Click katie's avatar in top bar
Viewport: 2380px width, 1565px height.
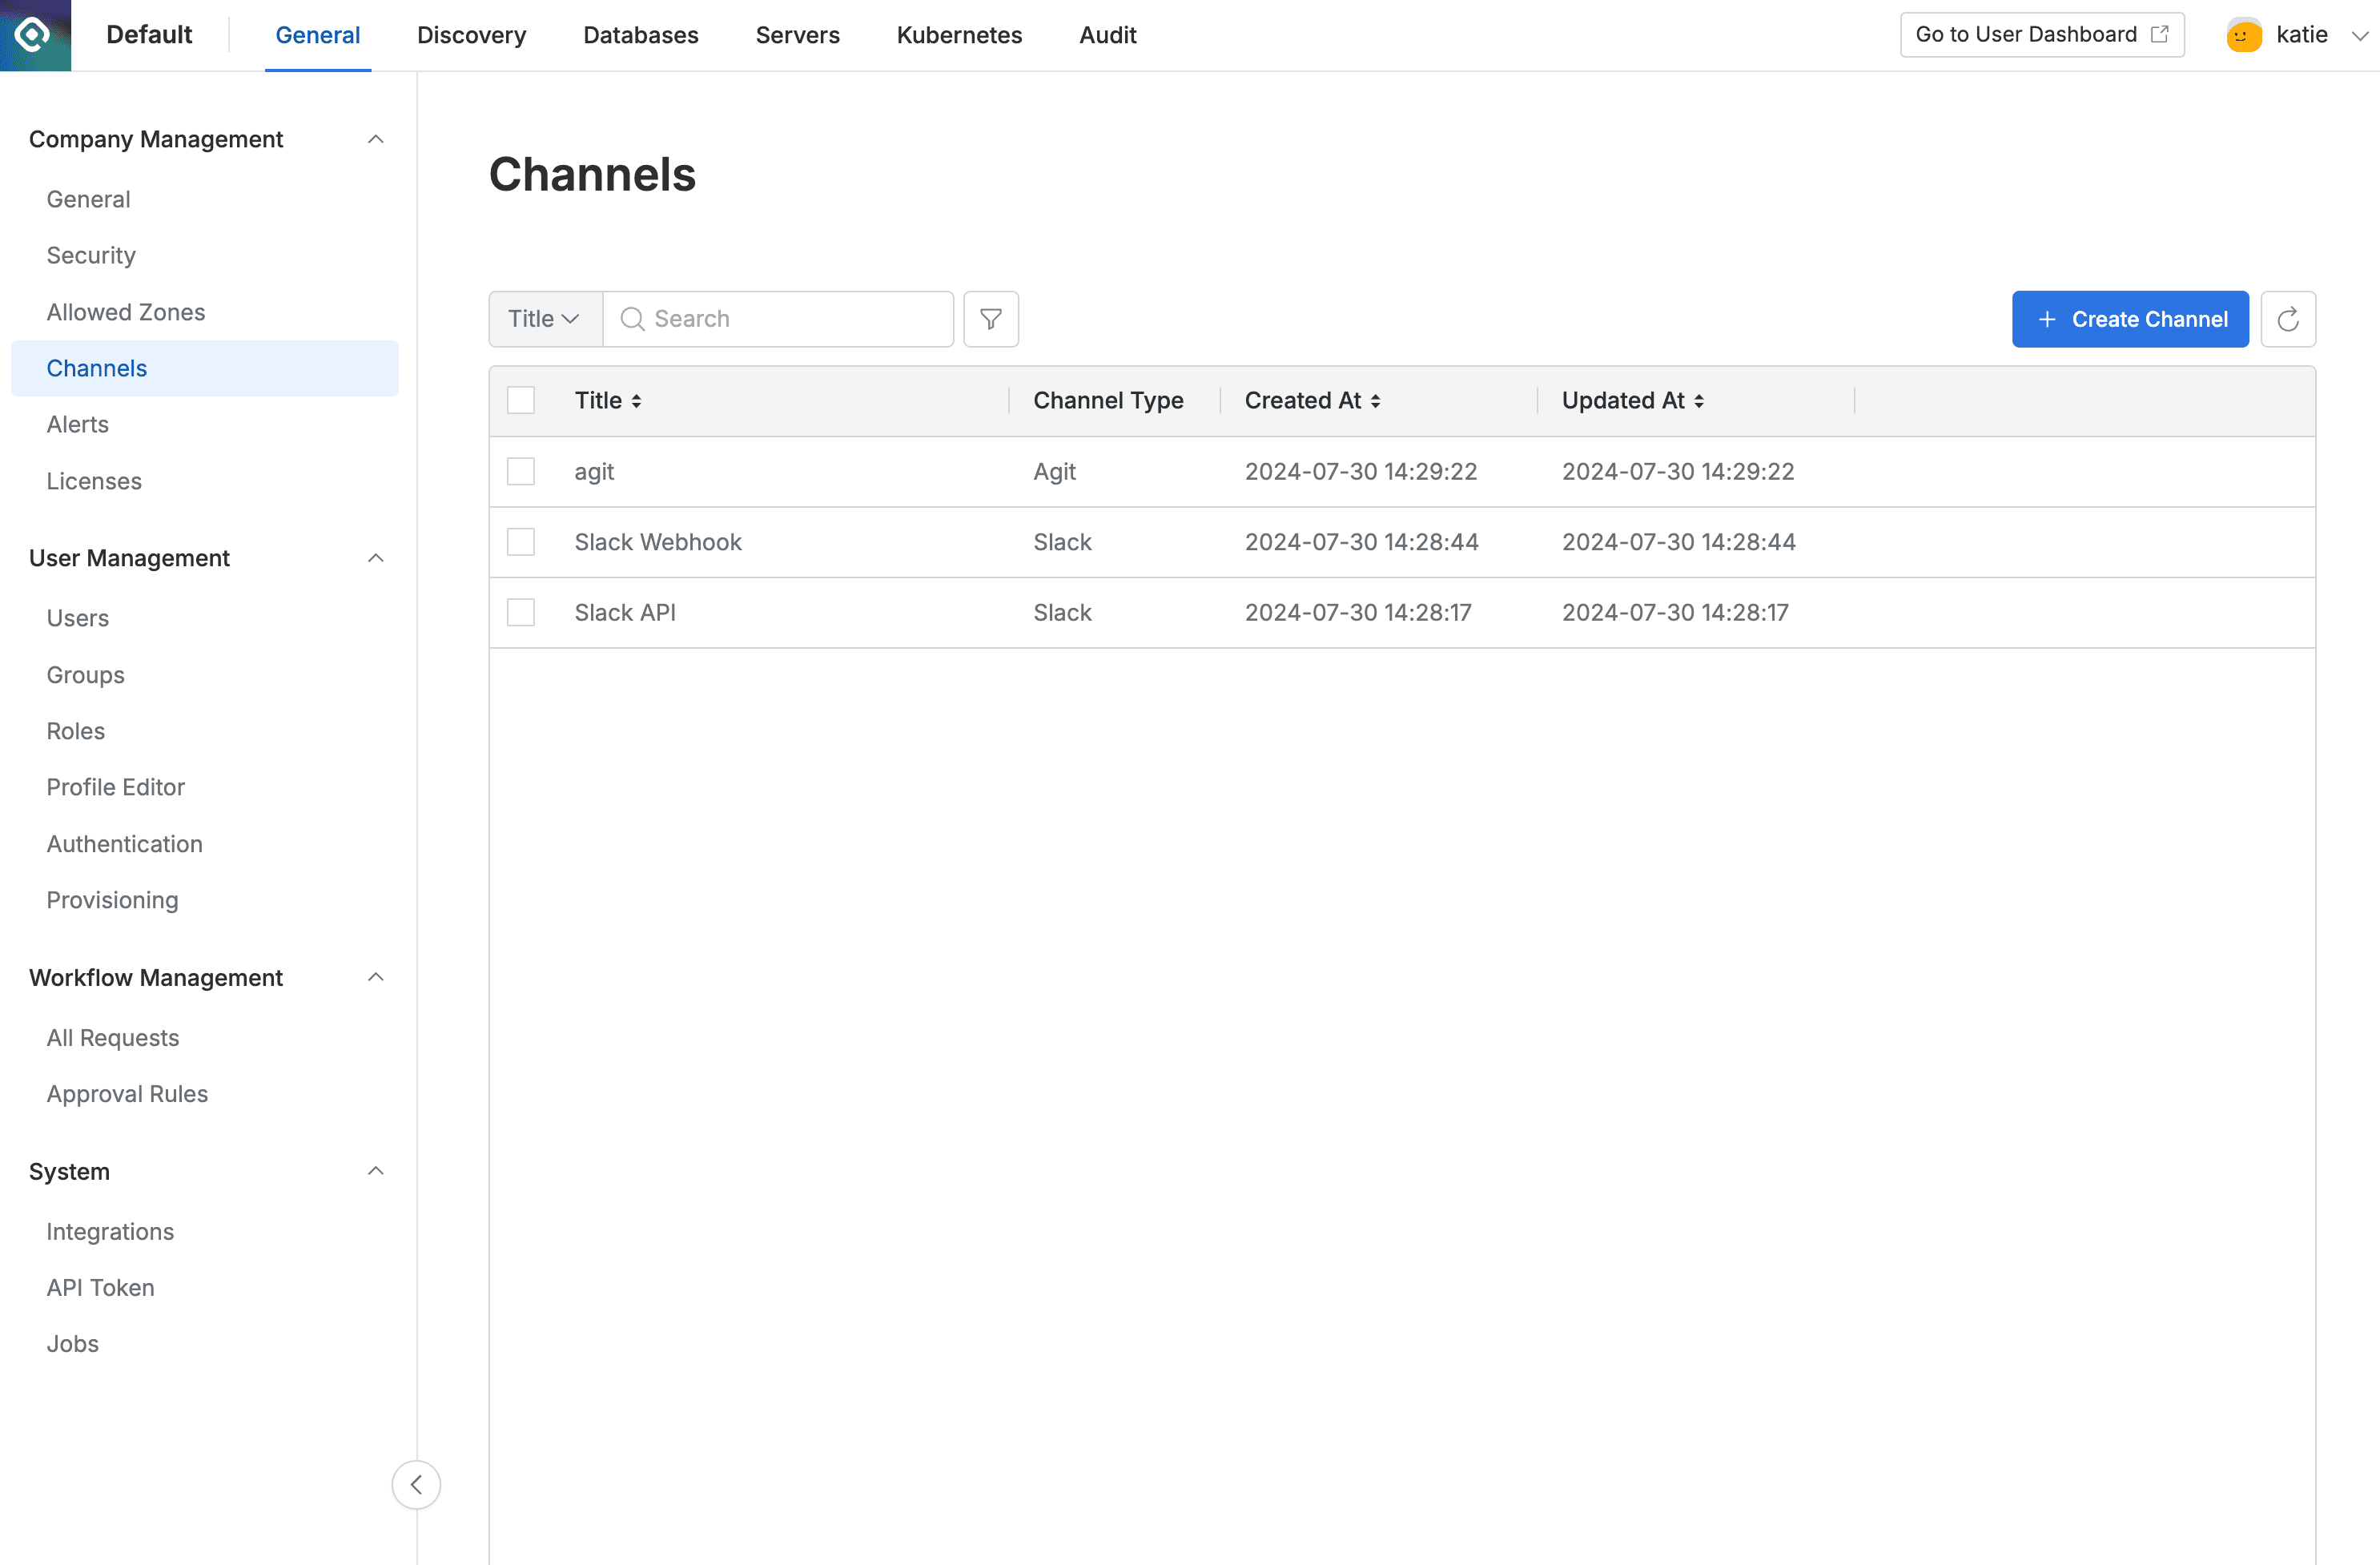pos(2243,34)
